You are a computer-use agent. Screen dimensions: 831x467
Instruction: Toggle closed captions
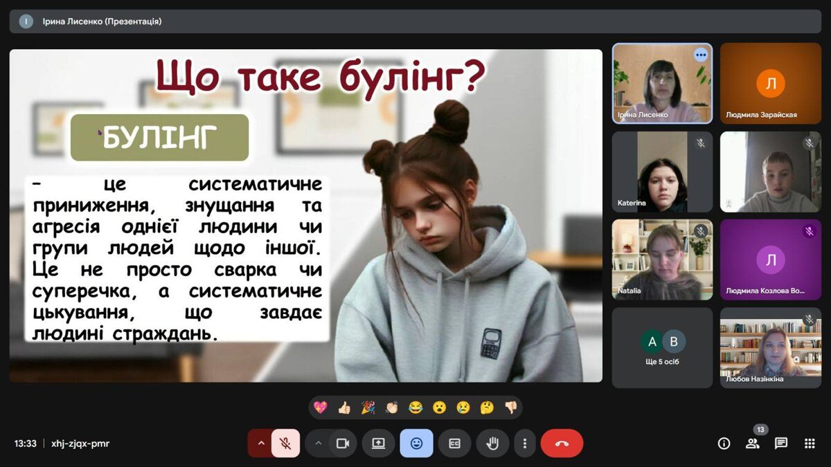click(454, 443)
